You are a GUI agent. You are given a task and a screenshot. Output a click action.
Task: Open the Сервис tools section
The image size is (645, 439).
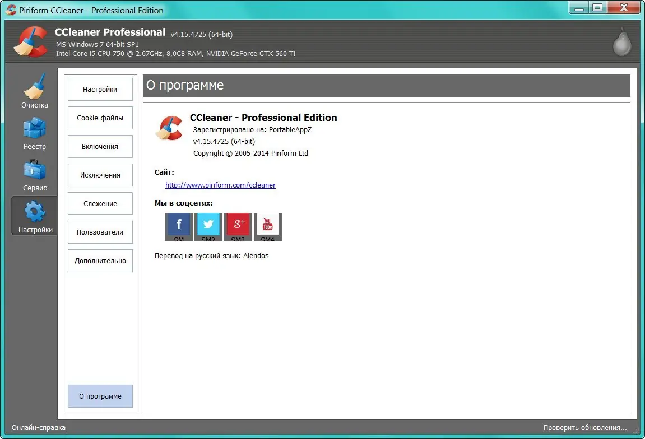pos(35,175)
